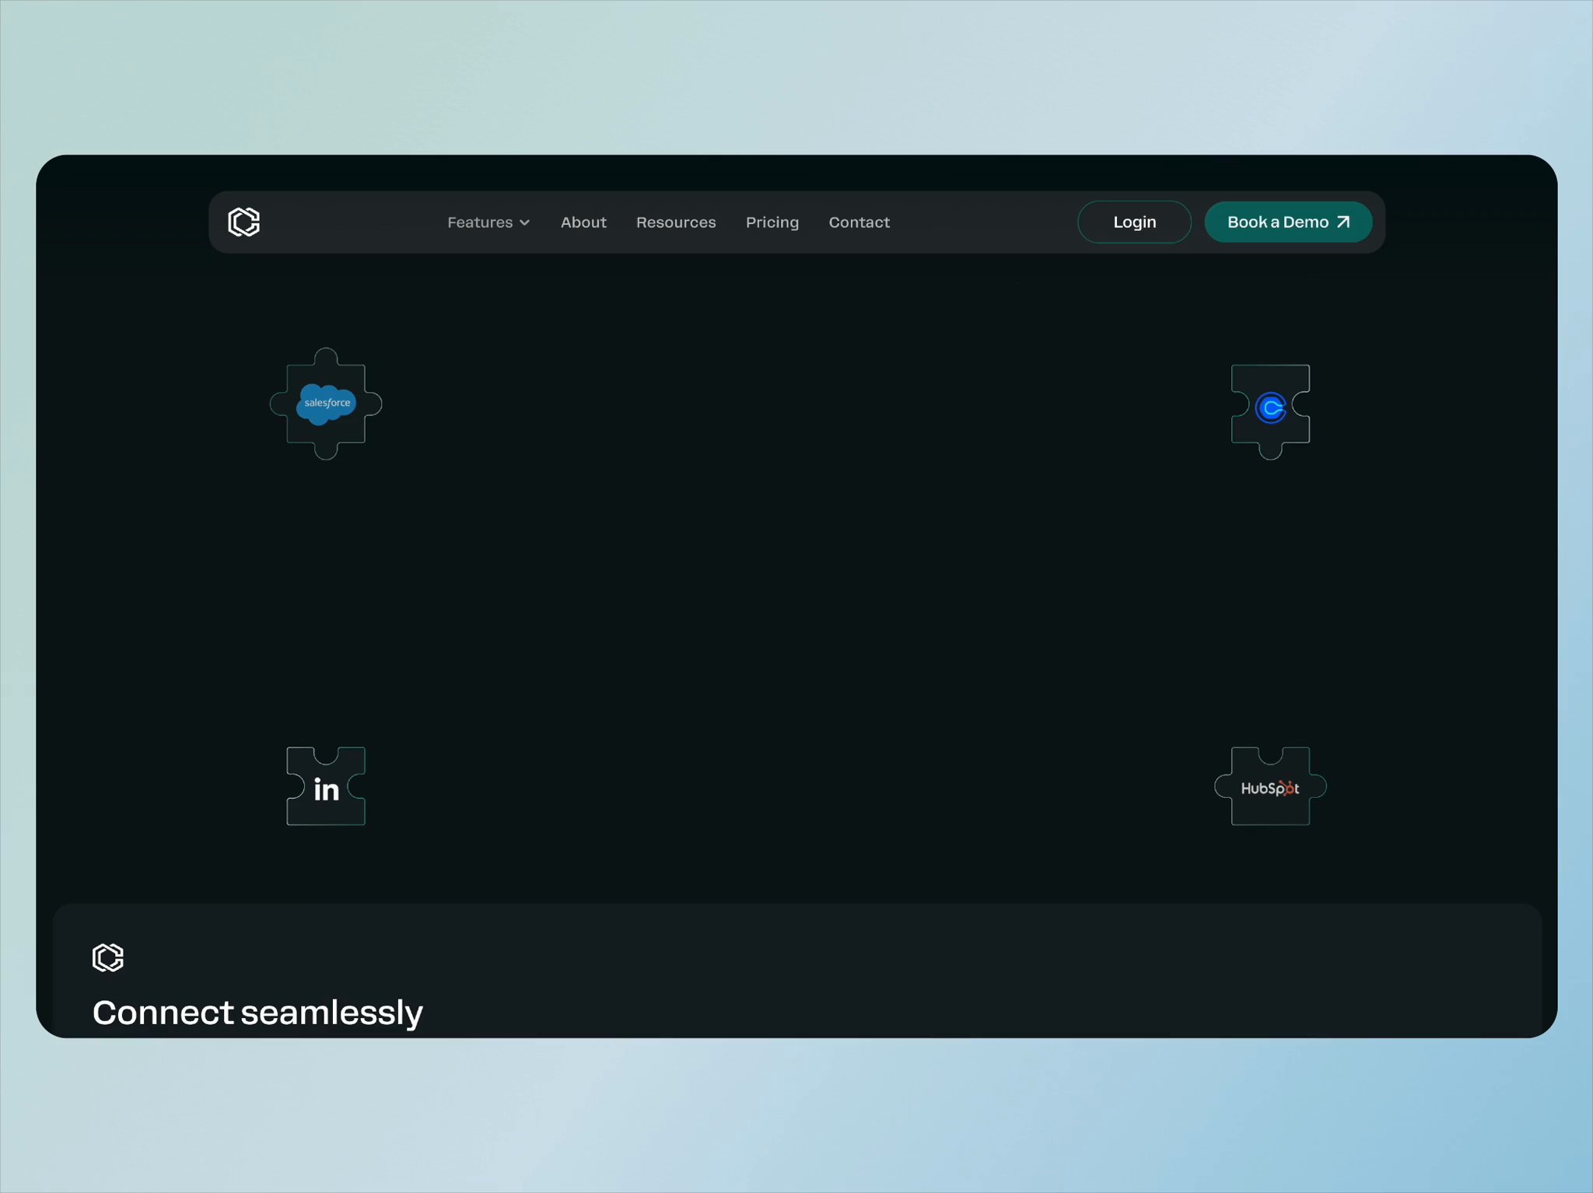Open the Resources nav item
Screen dimensions: 1593x1193
click(x=675, y=222)
